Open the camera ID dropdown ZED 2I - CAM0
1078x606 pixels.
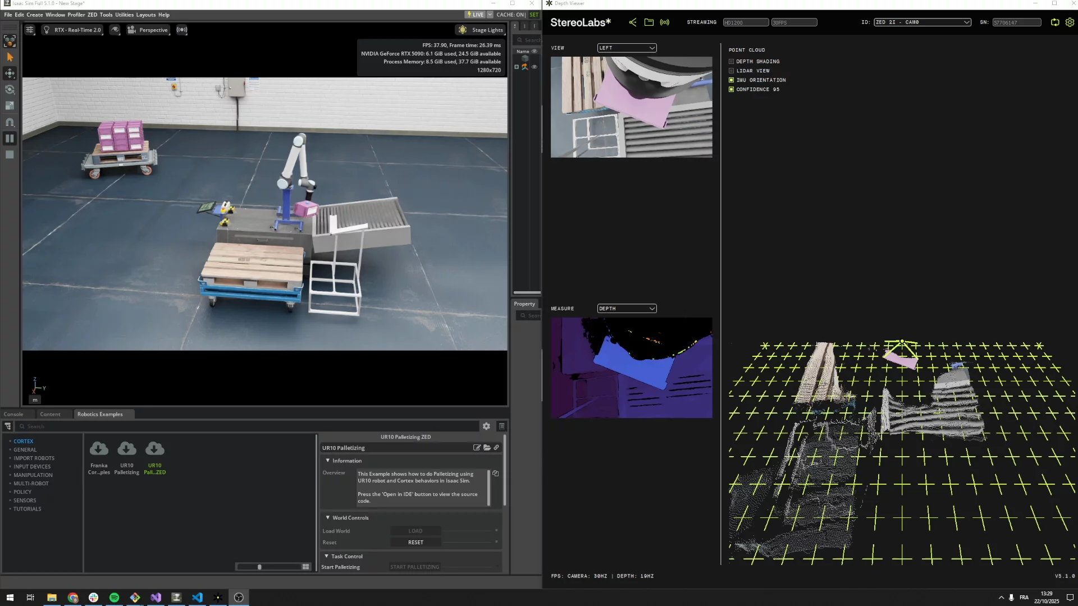922,22
